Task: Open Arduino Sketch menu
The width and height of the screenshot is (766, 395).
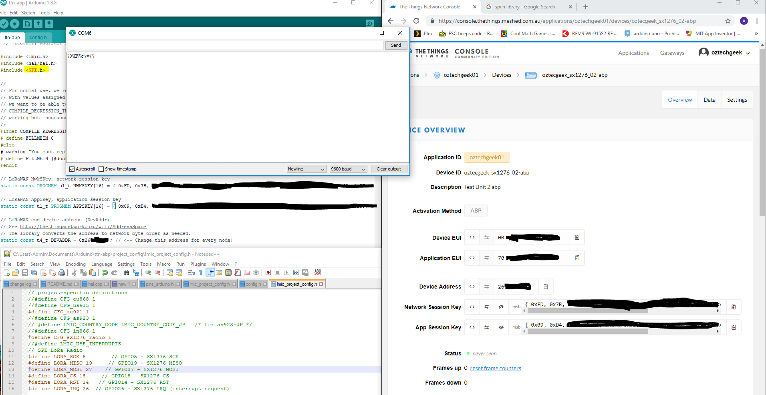Action: click(x=28, y=13)
